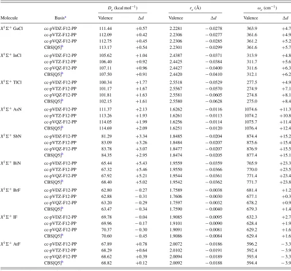Follow footnote b link in InCl CBS[Q5] row
This screenshot has height=271, width=291.
[x=62, y=74]
